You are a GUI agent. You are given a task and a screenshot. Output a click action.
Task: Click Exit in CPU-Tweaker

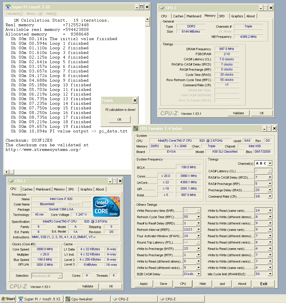click(x=264, y=284)
